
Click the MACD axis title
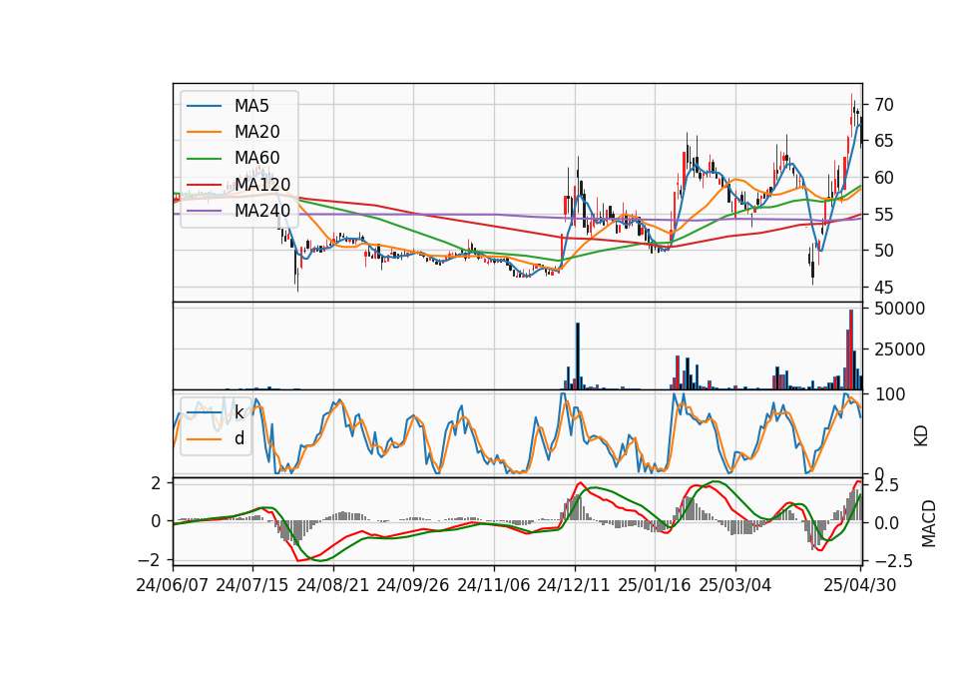tap(928, 523)
